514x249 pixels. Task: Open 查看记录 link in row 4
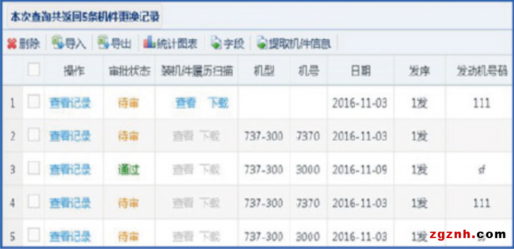pyautogui.click(x=70, y=203)
